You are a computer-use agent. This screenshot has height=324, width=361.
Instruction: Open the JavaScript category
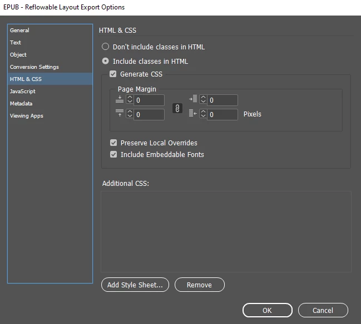pos(50,91)
